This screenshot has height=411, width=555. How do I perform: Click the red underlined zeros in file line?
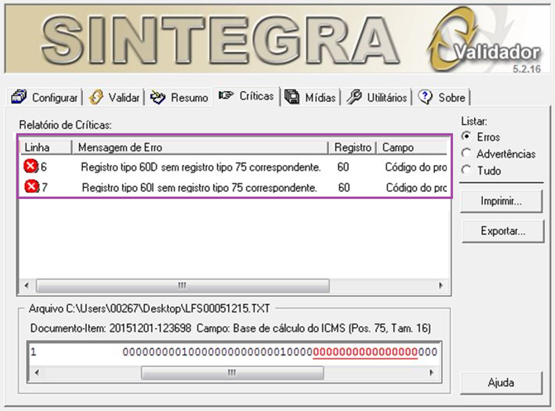point(365,352)
